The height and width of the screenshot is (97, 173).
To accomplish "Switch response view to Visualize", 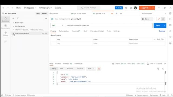I will coord(80,69).
